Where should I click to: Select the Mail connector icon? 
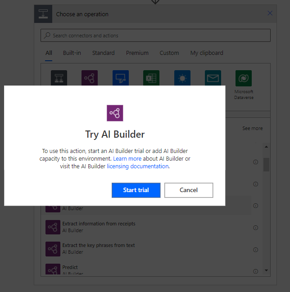pos(213,78)
